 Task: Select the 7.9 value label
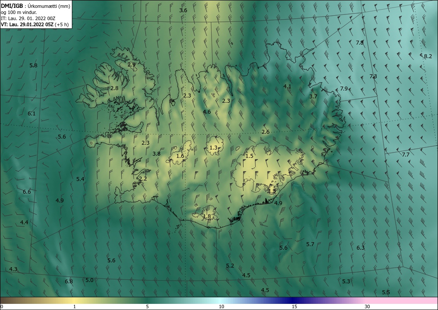point(344,89)
